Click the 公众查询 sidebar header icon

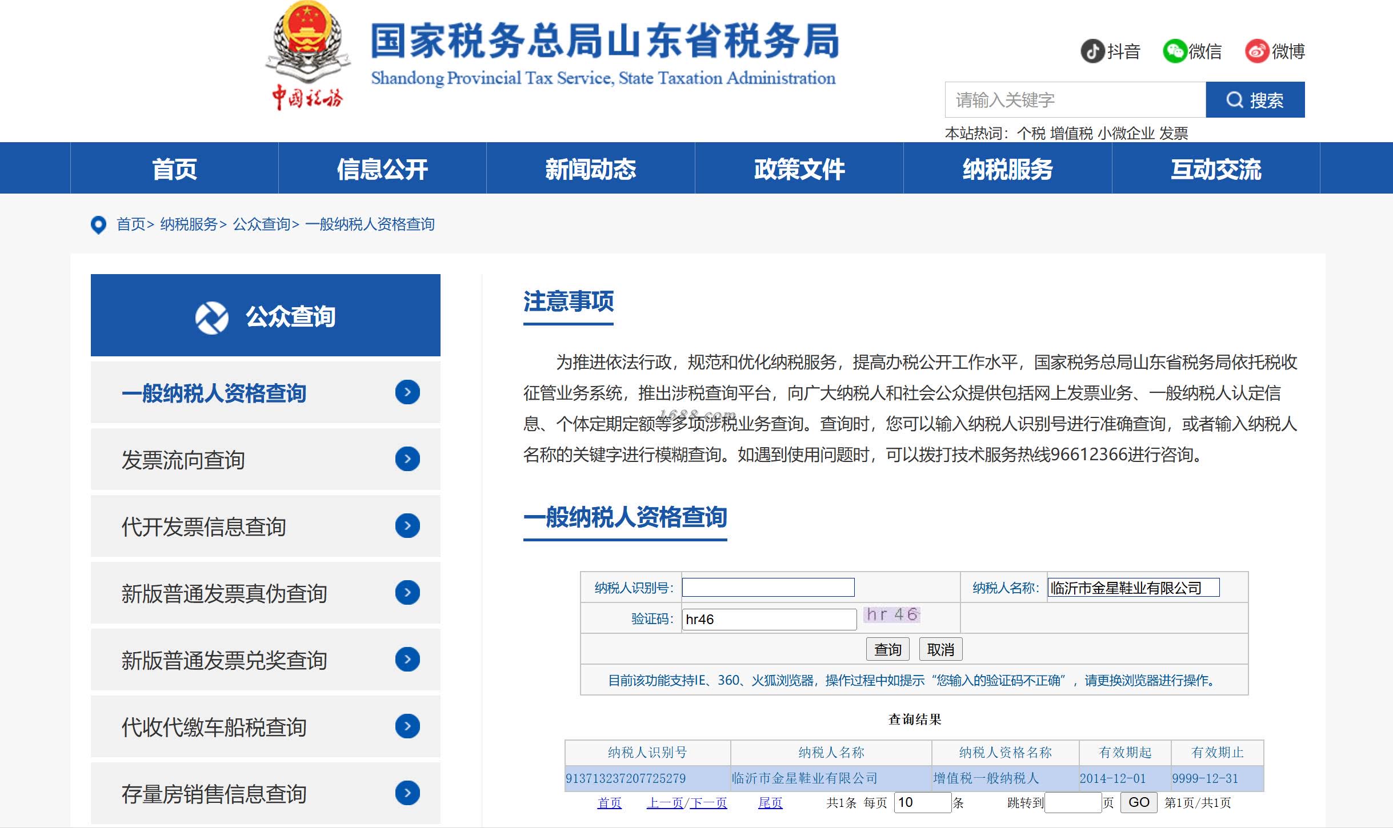click(x=211, y=317)
